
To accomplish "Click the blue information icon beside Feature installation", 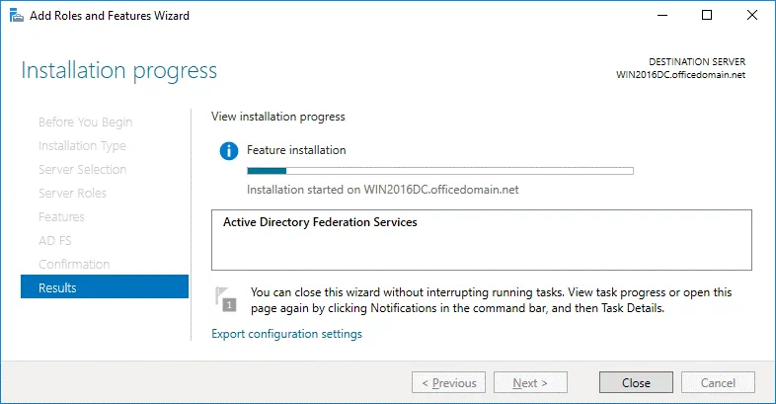I will 229,150.
